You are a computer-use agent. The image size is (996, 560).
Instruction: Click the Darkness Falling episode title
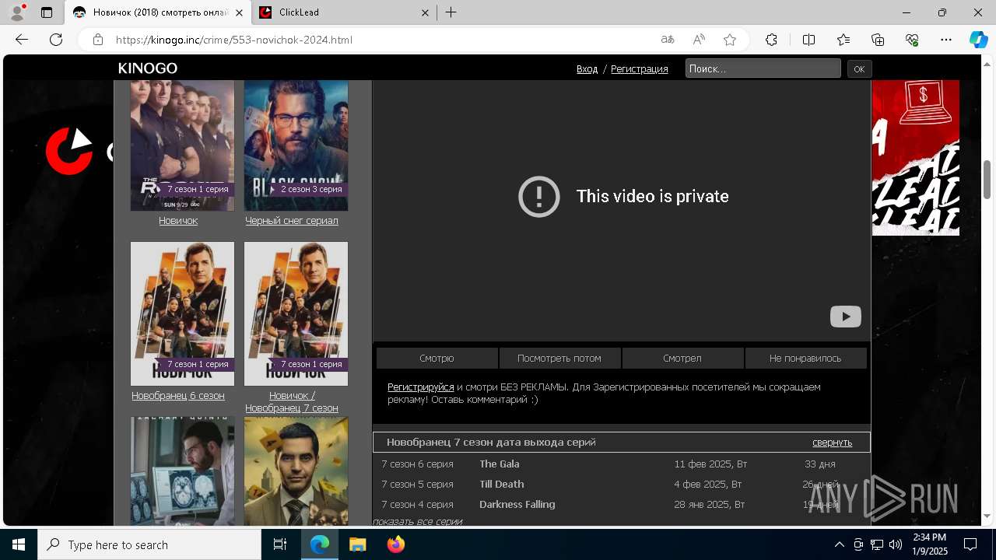tap(517, 504)
